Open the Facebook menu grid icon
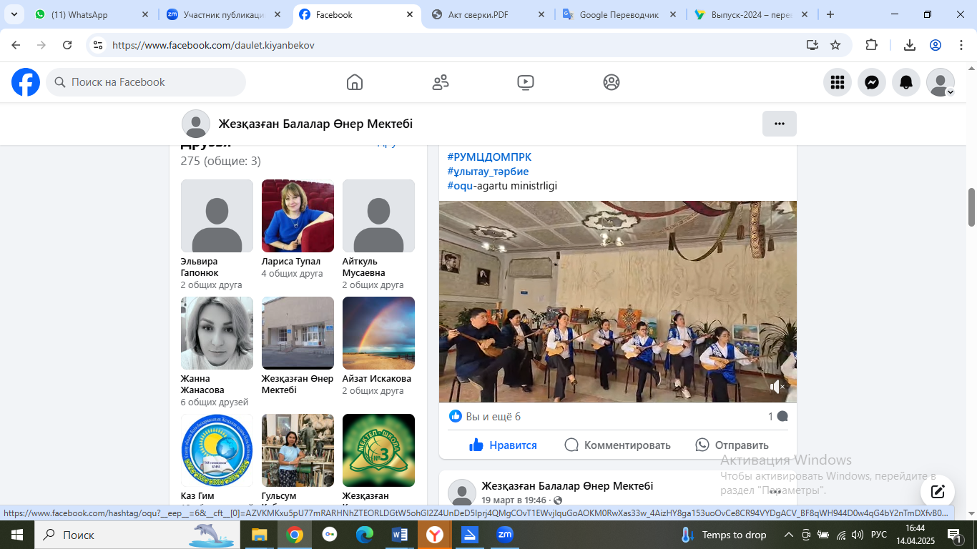 point(838,82)
